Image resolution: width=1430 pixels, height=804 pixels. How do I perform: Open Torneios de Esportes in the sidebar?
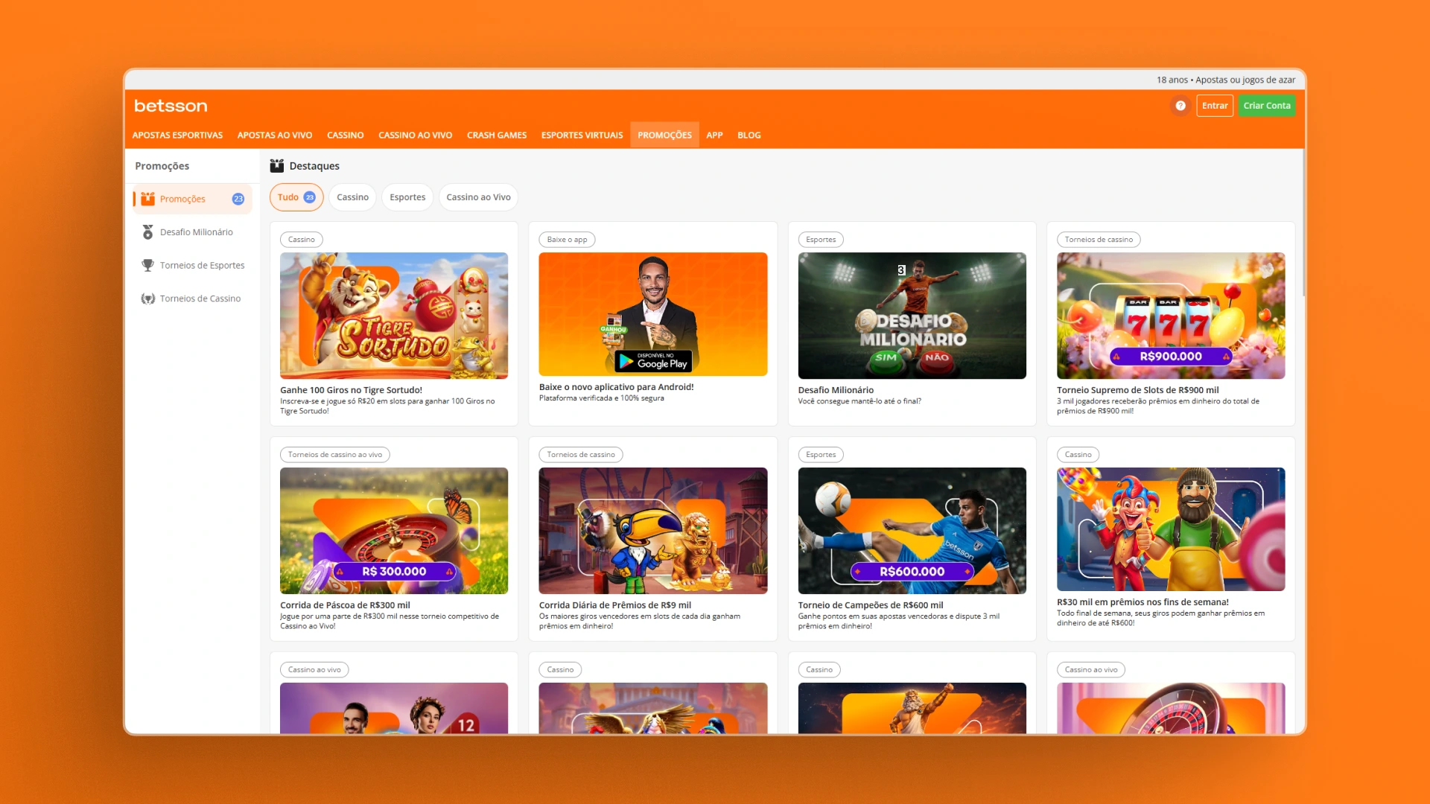[192, 265]
